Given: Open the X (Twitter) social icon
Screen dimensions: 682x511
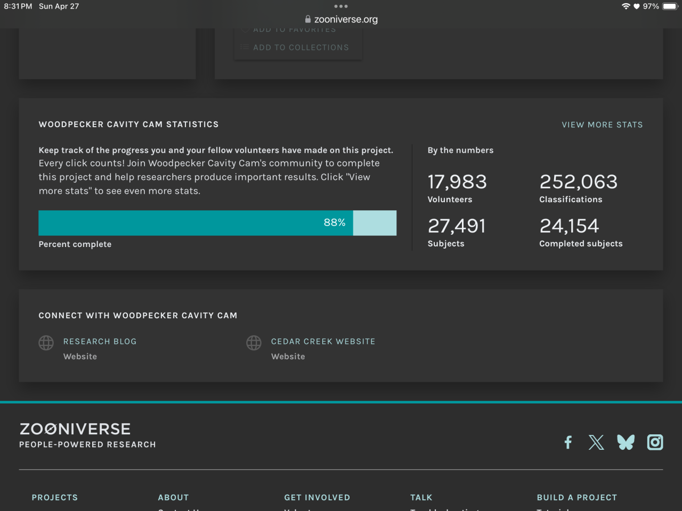Looking at the screenshot, I should [596, 442].
